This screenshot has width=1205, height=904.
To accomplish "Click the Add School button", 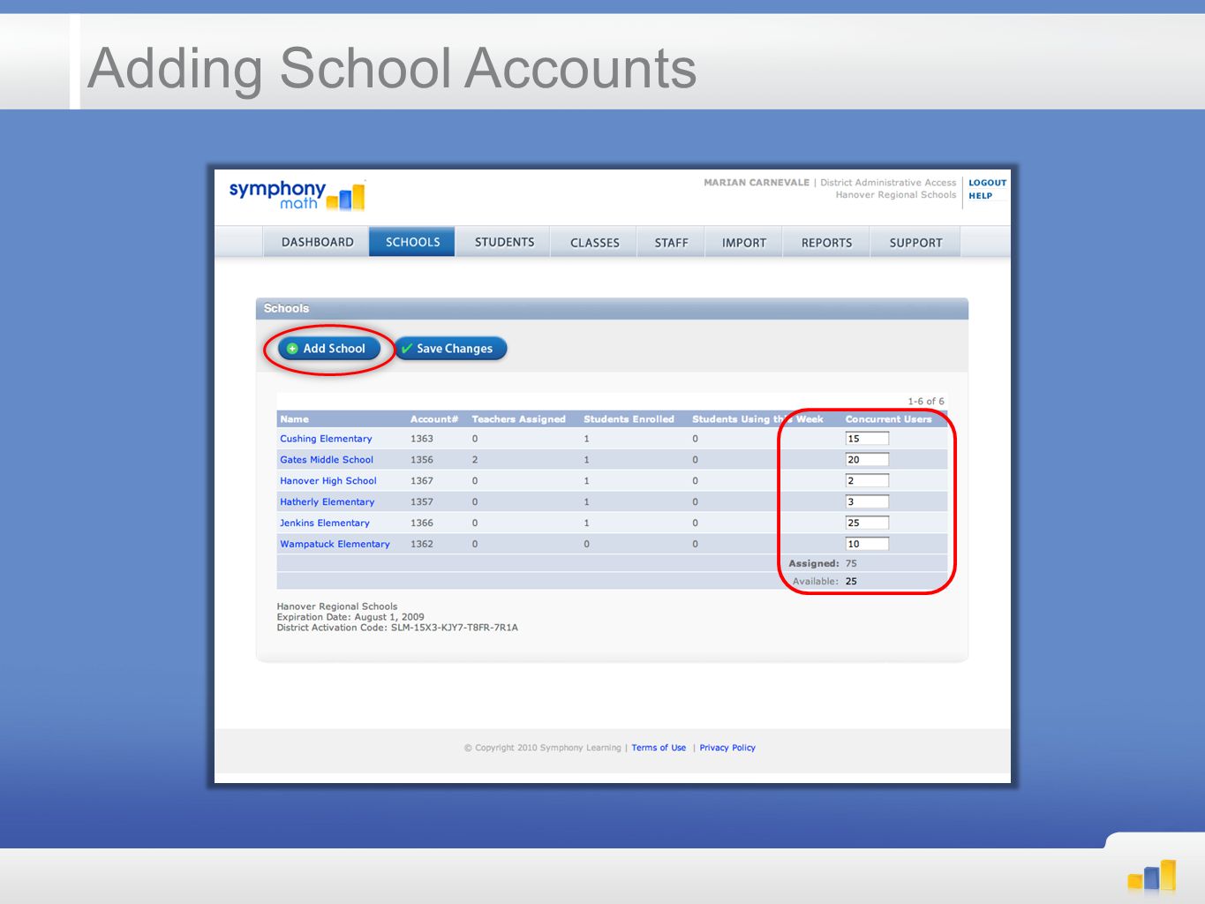I will pyautogui.click(x=328, y=349).
